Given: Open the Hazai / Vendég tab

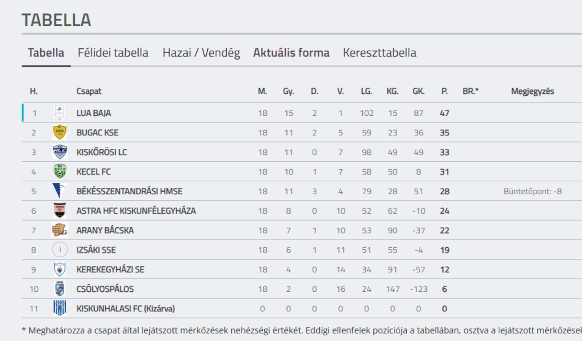Looking at the screenshot, I should [x=201, y=53].
